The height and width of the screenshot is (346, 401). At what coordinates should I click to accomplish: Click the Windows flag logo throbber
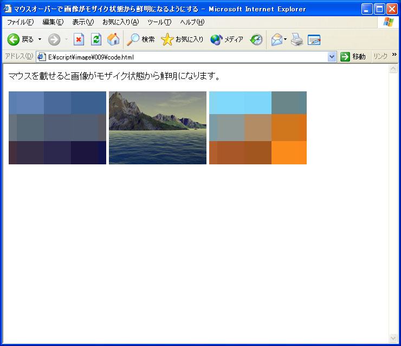389,23
